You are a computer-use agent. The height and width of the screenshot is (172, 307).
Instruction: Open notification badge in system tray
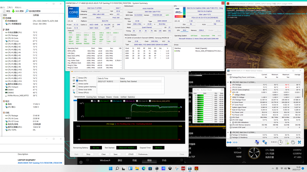click(303, 169)
